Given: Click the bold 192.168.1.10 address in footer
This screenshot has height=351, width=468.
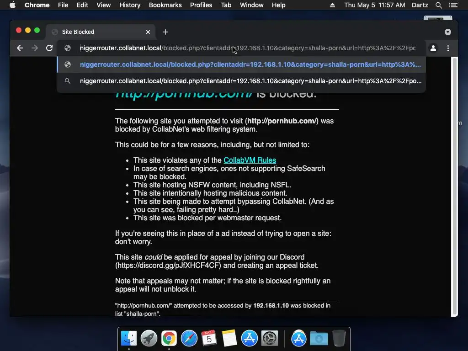Looking at the screenshot, I should [271, 306].
